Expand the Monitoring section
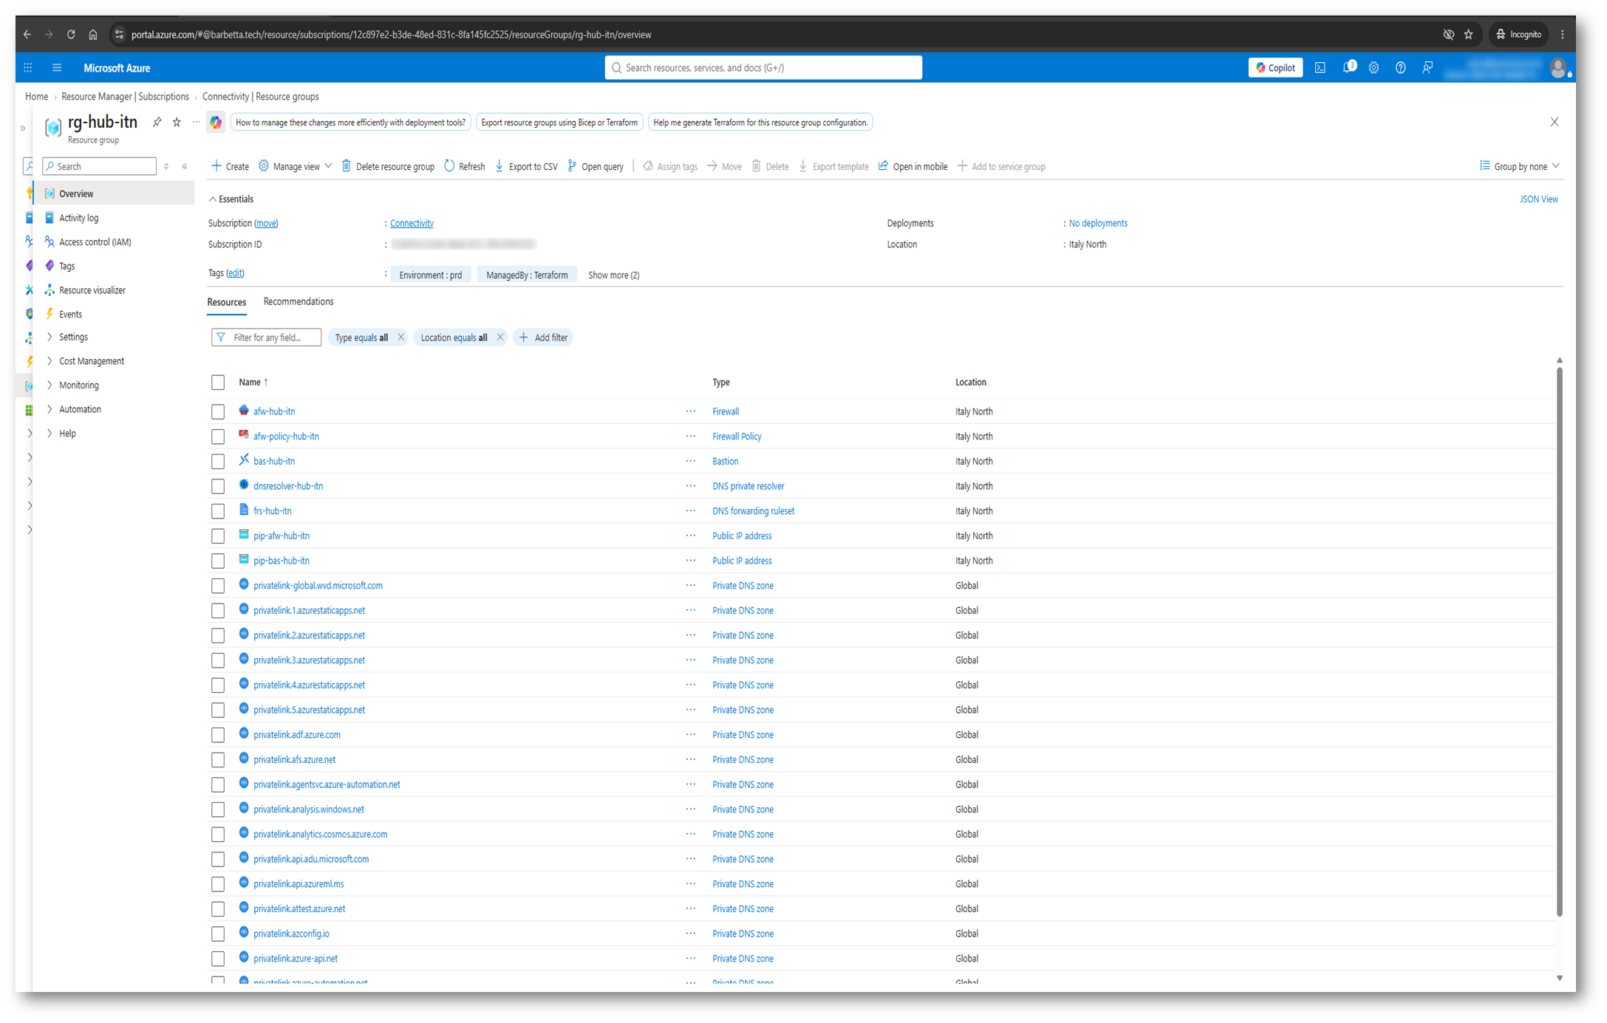Screen dimensions: 1607x1023 pos(78,386)
